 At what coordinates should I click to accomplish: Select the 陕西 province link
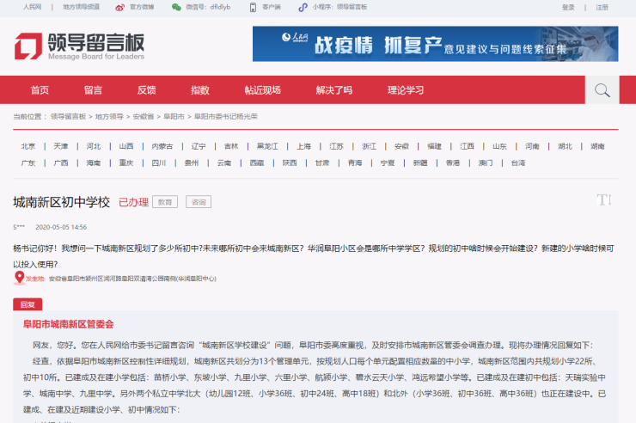point(290,162)
